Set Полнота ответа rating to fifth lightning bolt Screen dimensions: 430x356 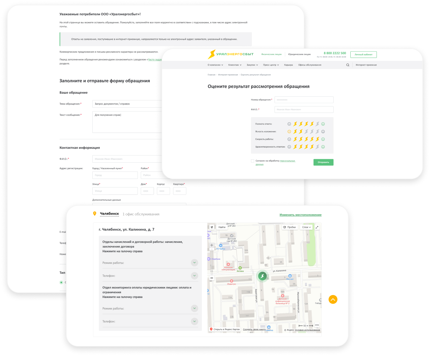click(x=317, y=124)
